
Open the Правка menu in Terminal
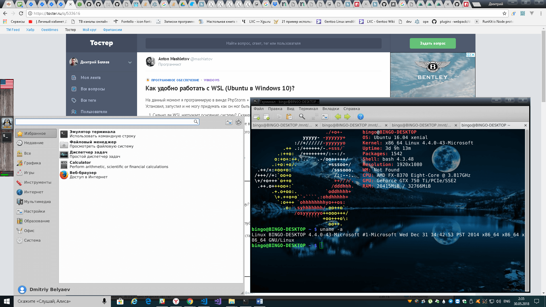[275, 109]
